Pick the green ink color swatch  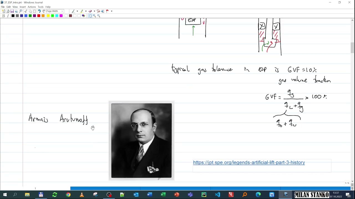(30, 16)
